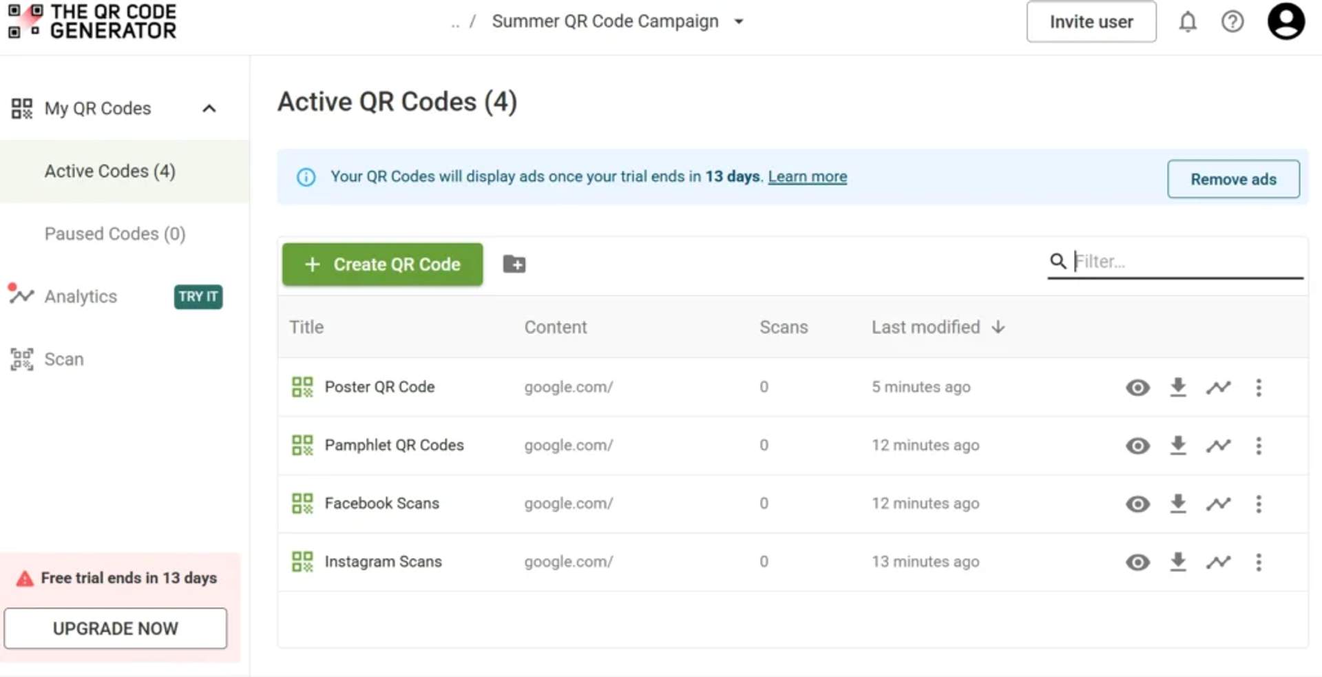Open the Poster QR Code title
Screen dimensions: 1322x677
379,387
